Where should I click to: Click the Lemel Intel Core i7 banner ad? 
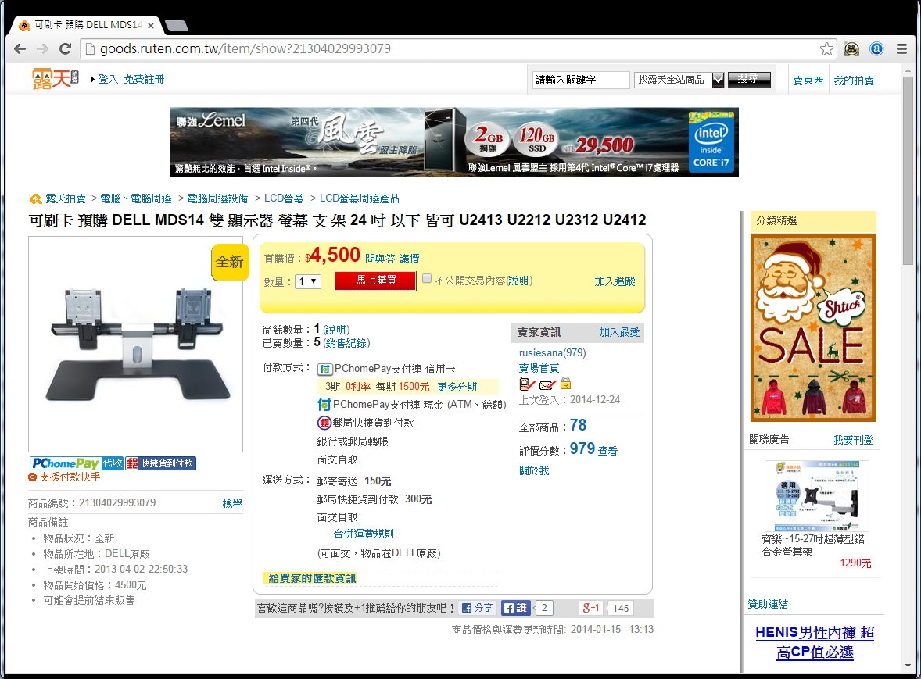click(x=454, y=142)
